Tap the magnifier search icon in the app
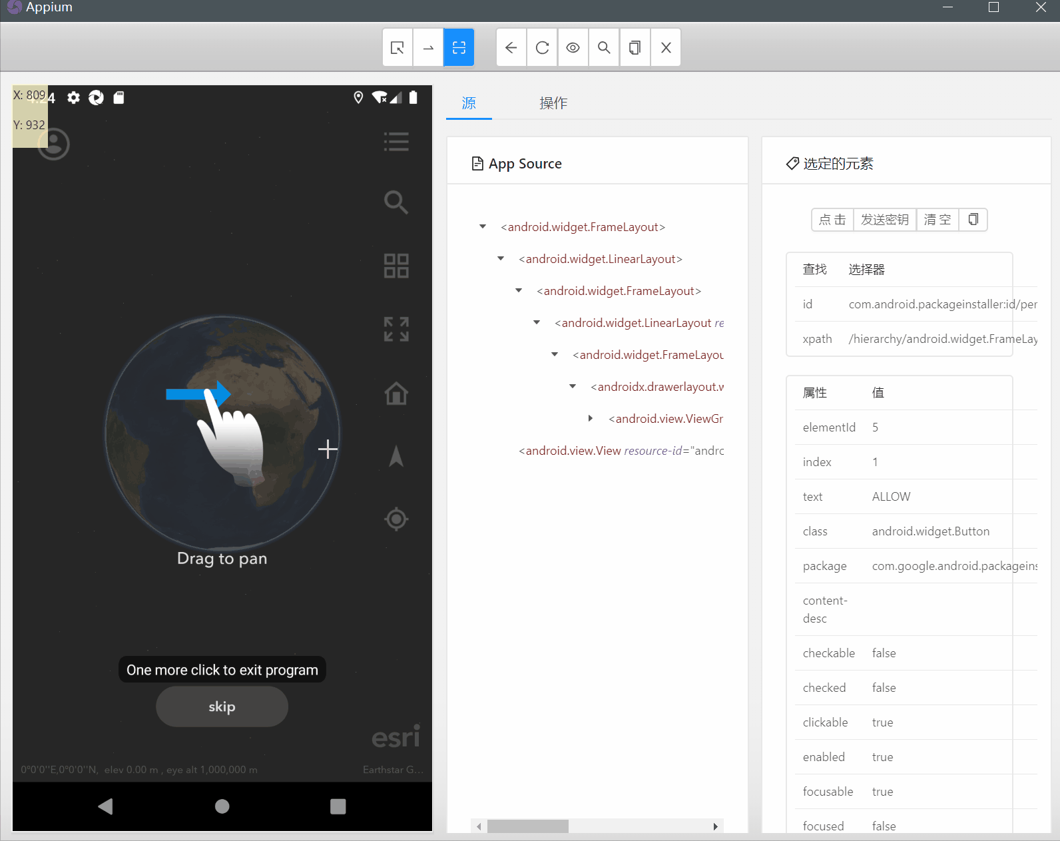The height and width of the screenshot is (841, 1060). tap(396, 202)
